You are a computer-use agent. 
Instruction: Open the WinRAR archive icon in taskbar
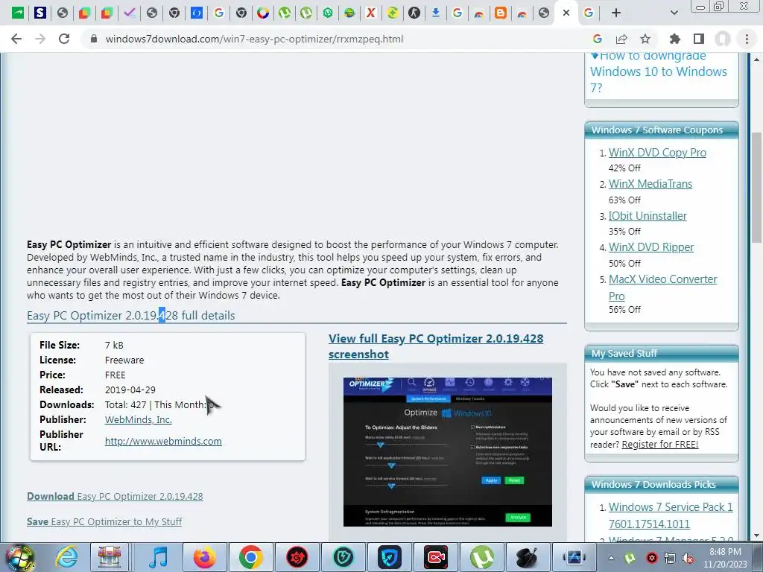(x=110, y=557)
